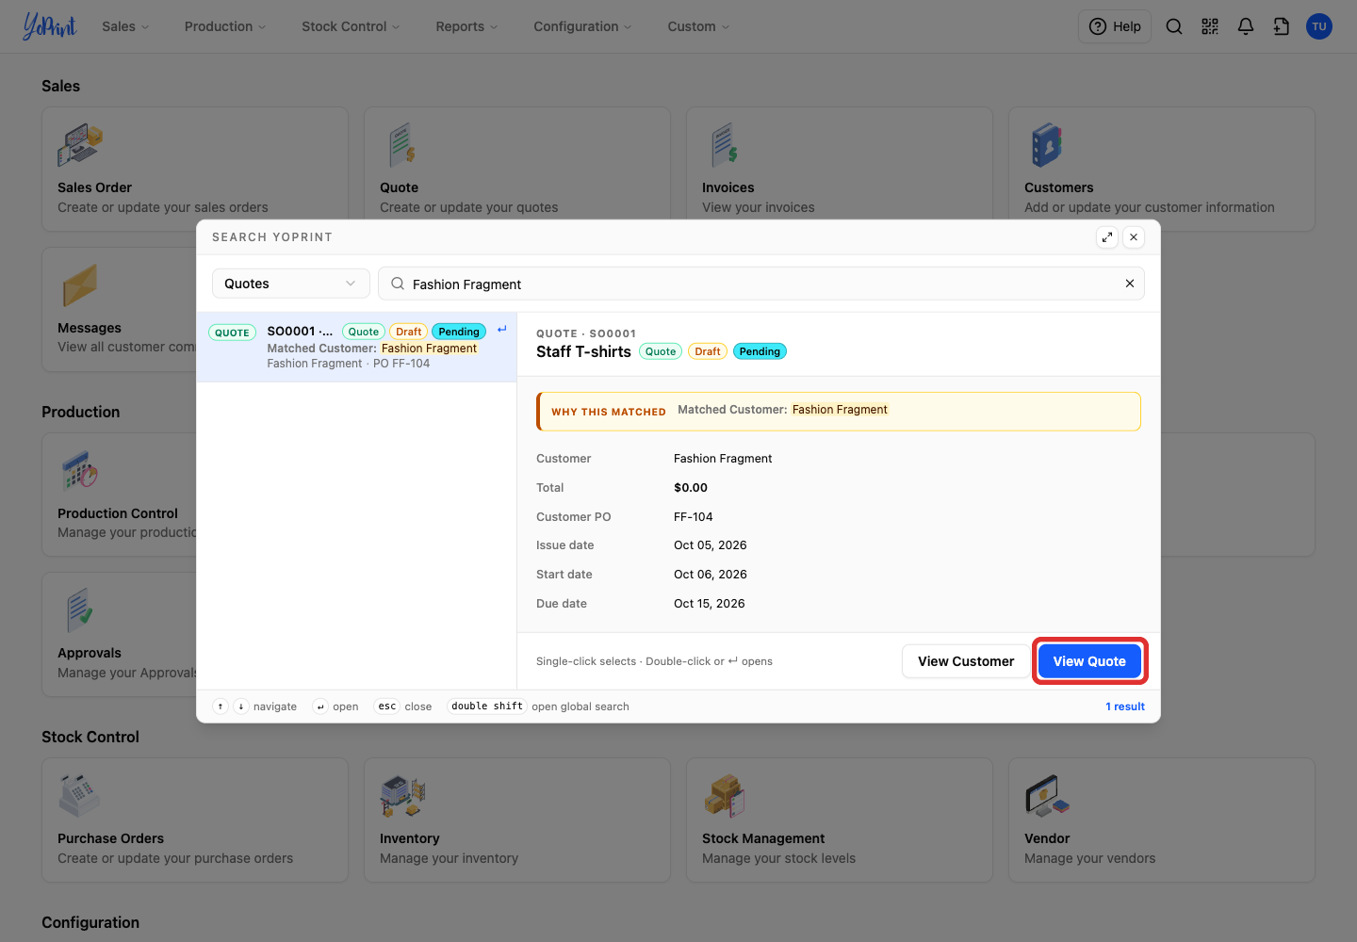Open the QR code scanner icon
Screen dimensions: 1357x942
(1210, 26)
